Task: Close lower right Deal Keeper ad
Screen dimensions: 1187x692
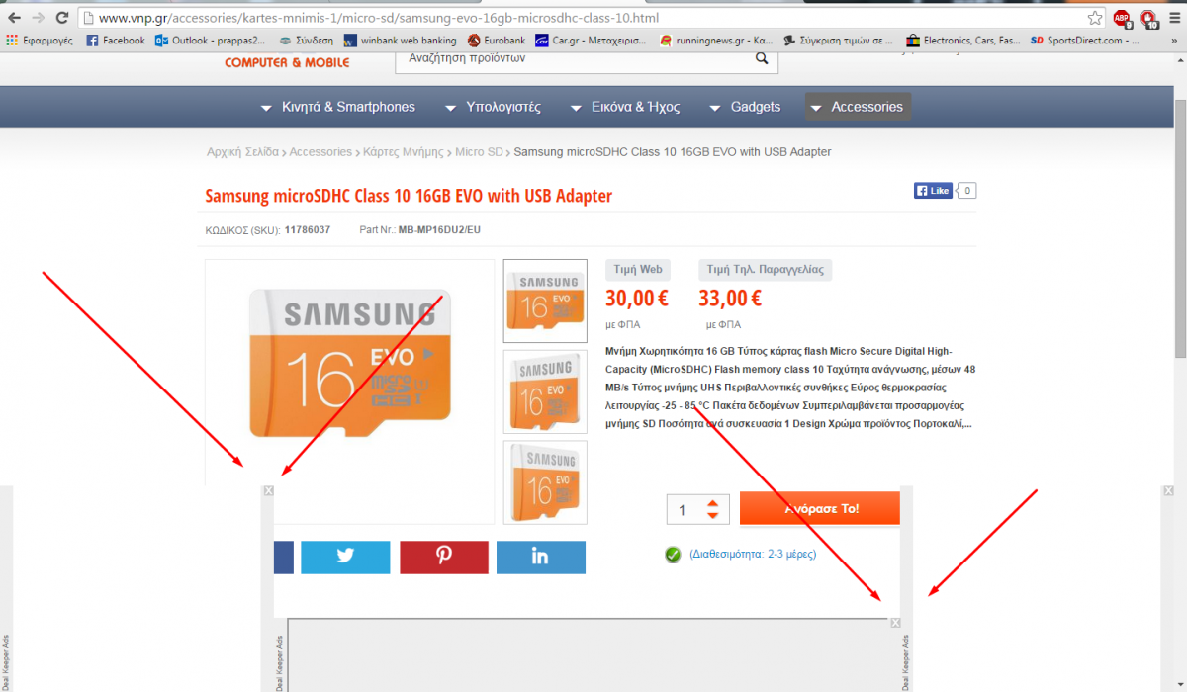Action: click(x=895, y=623)
